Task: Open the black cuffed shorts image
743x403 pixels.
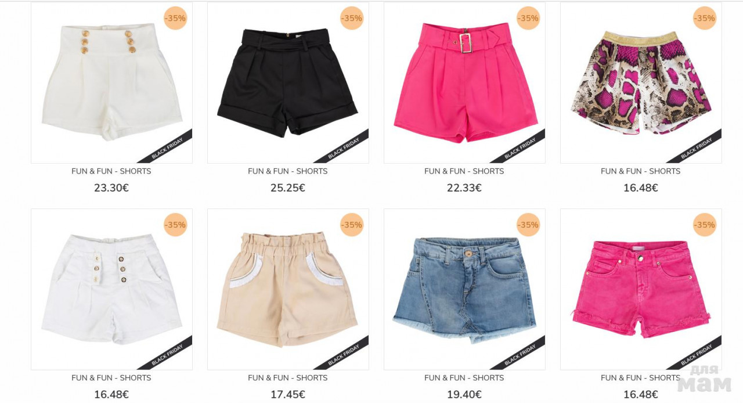Action: tap(288, 82)
